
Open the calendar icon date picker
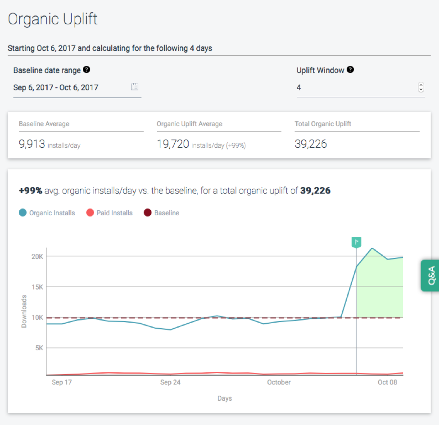pyautogui.click(x=134, y=87)
